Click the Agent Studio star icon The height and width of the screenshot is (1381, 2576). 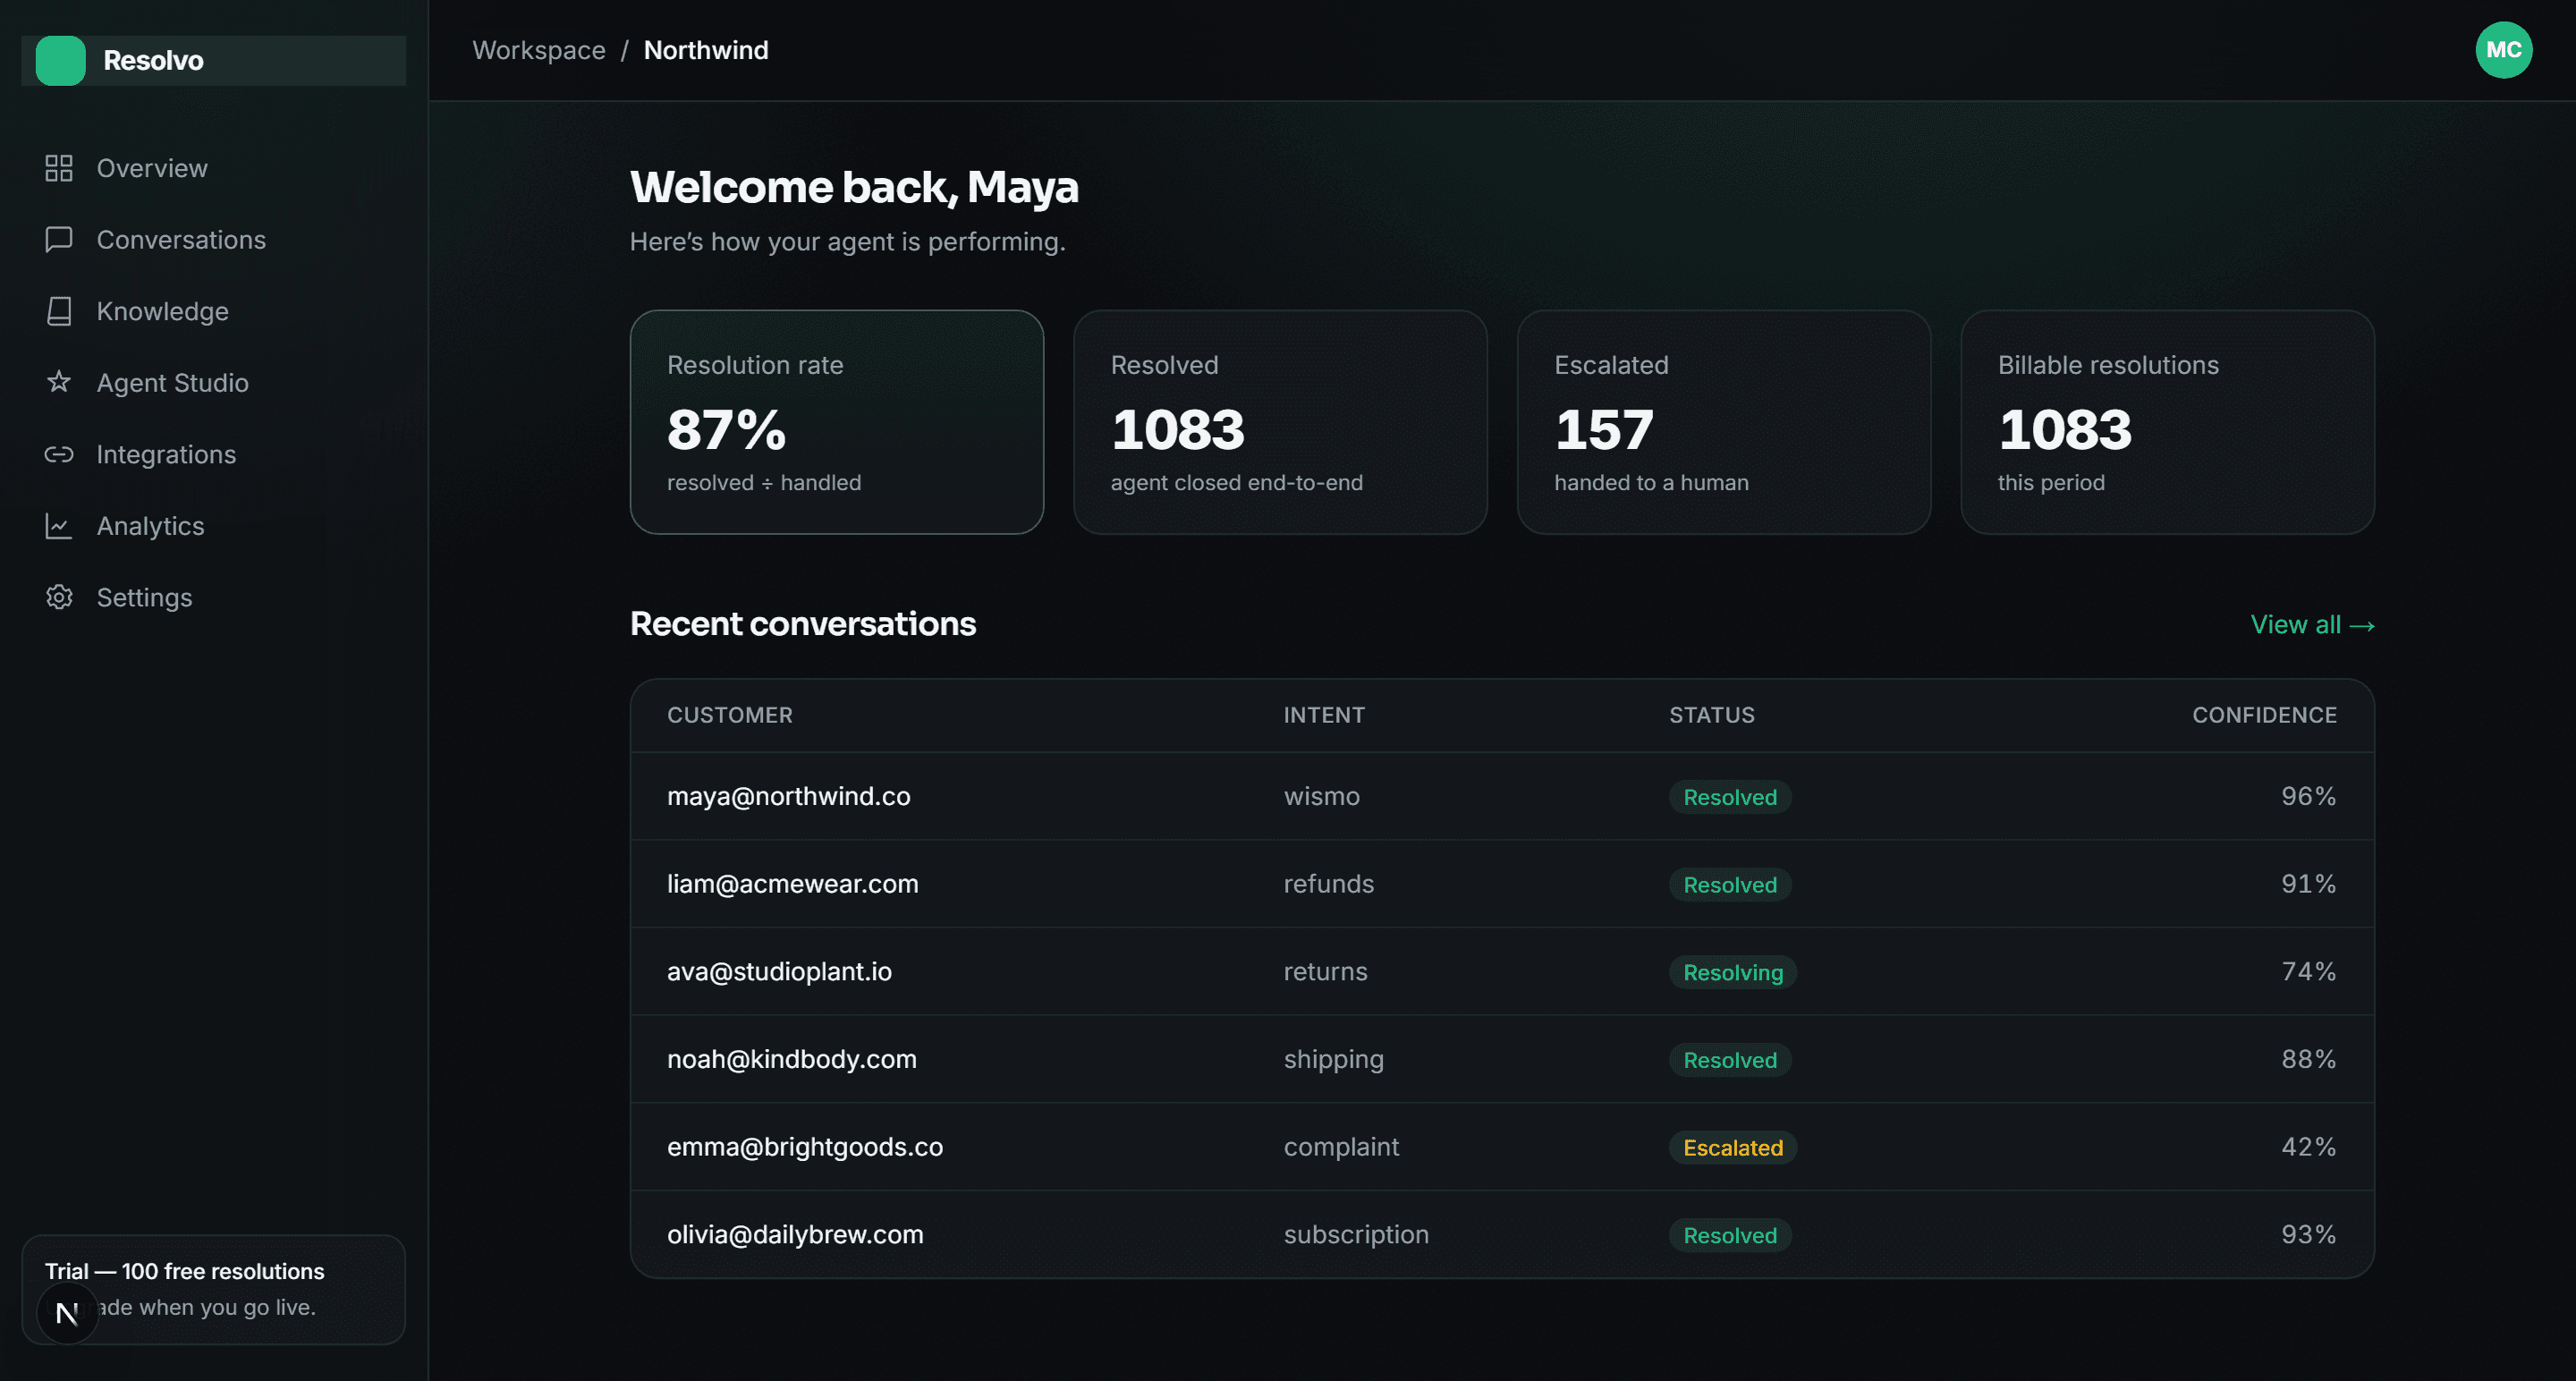[59, 382]
